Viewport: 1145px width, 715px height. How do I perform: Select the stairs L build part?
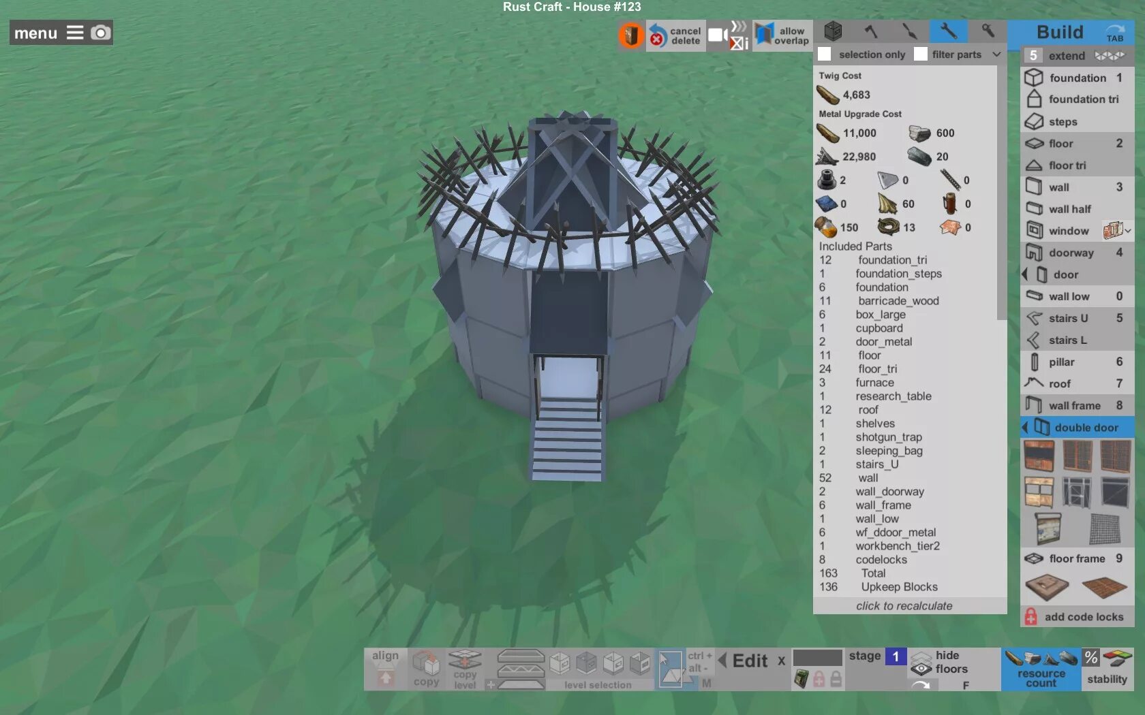point(1078,340)
